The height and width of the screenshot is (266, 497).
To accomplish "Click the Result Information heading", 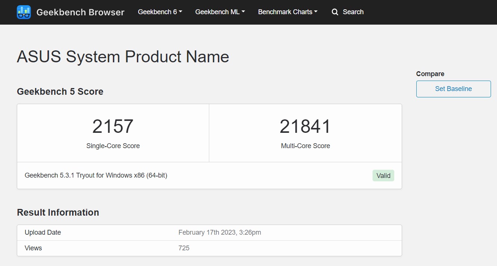I will (58, 212).
